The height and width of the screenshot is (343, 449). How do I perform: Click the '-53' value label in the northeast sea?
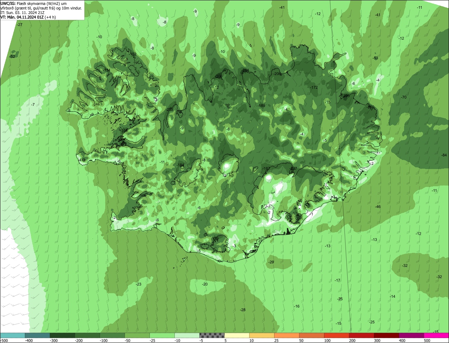pos(375,58)
